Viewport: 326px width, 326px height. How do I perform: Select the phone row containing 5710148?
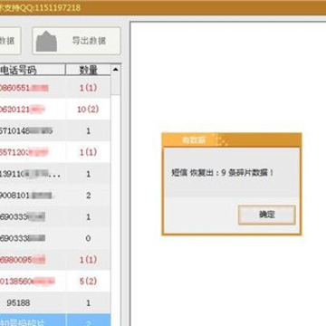tap(55, 130)
